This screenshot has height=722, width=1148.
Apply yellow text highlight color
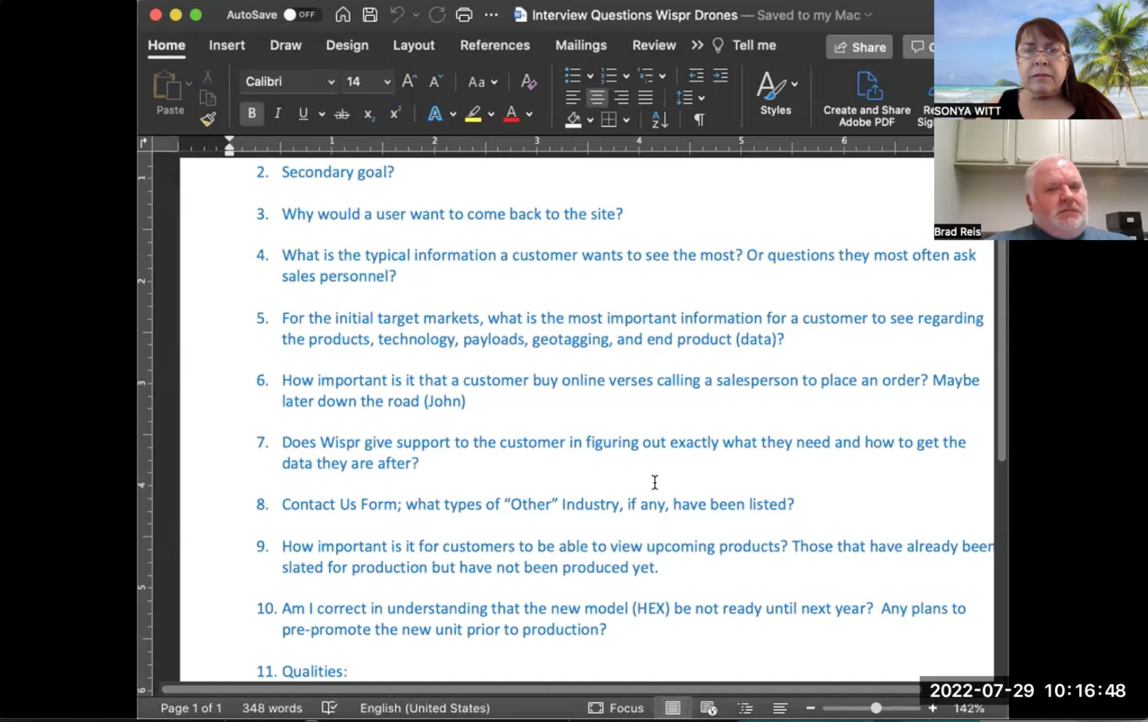[473, 114]
